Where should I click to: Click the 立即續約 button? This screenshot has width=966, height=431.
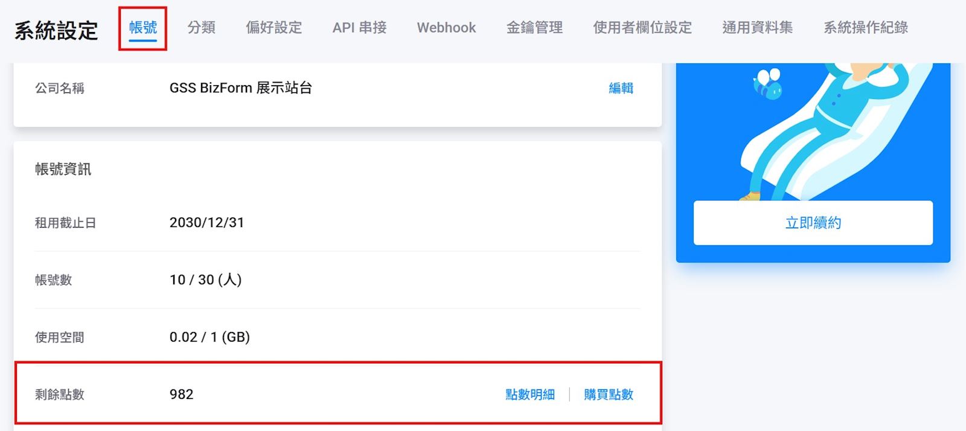[x=813, y=223]
